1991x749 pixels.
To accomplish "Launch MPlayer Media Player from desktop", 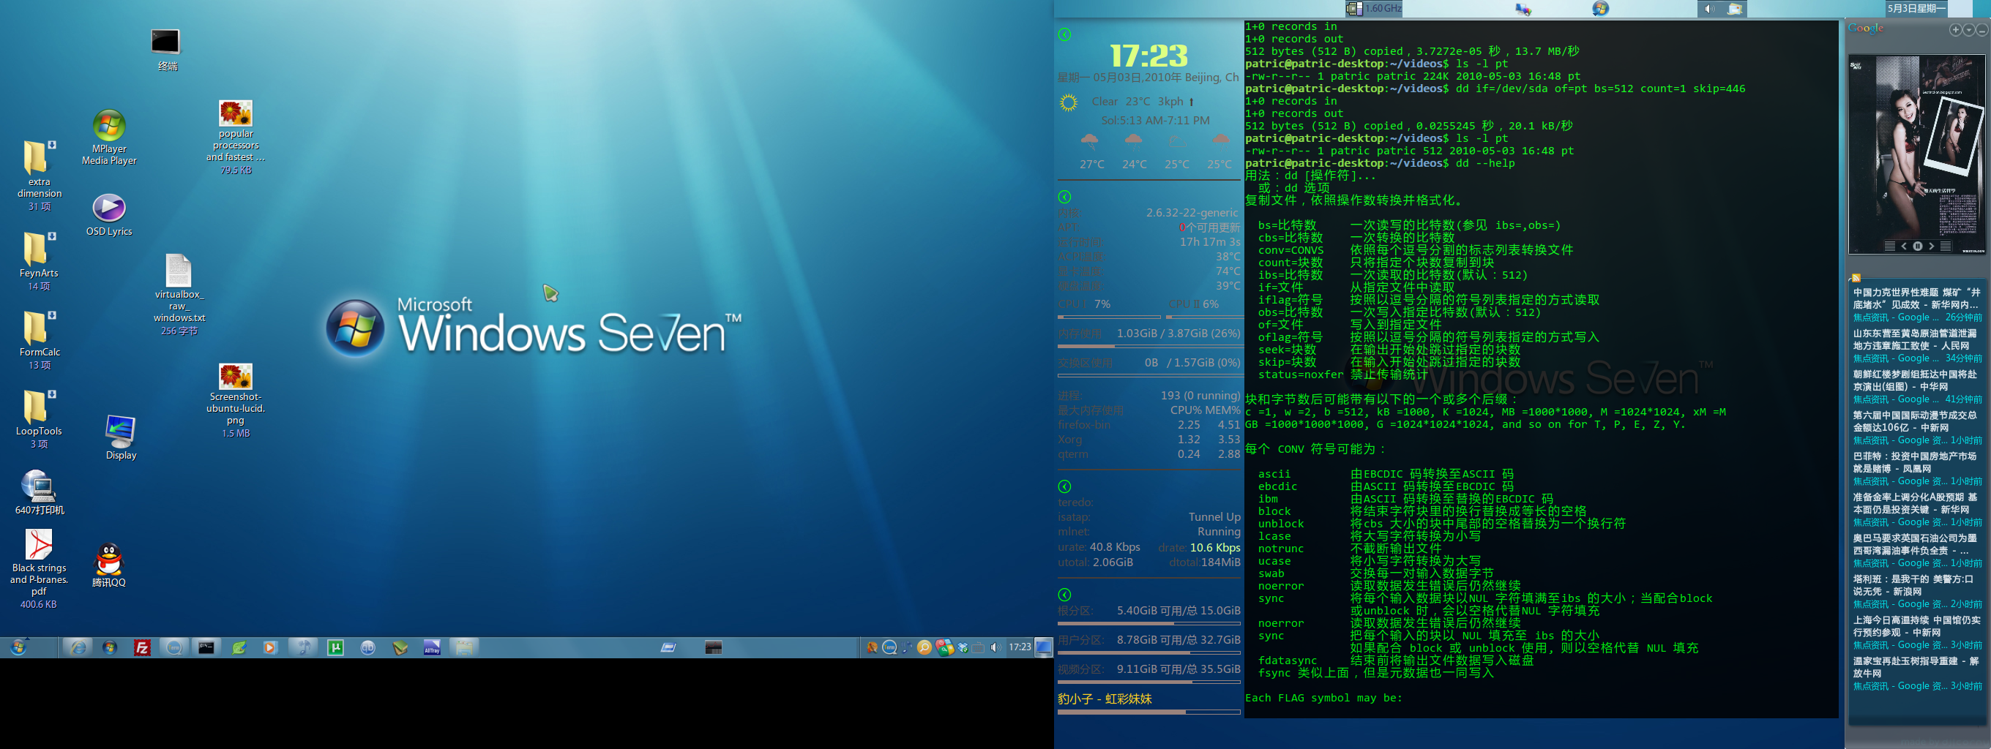I will [x=109, y=125].
